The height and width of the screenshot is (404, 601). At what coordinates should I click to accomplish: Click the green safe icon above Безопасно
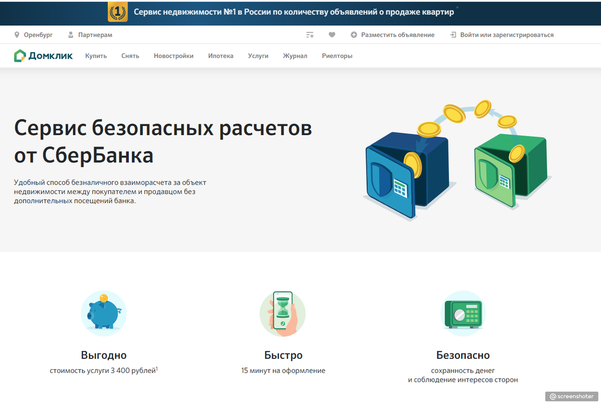click(x=463, y=313)
